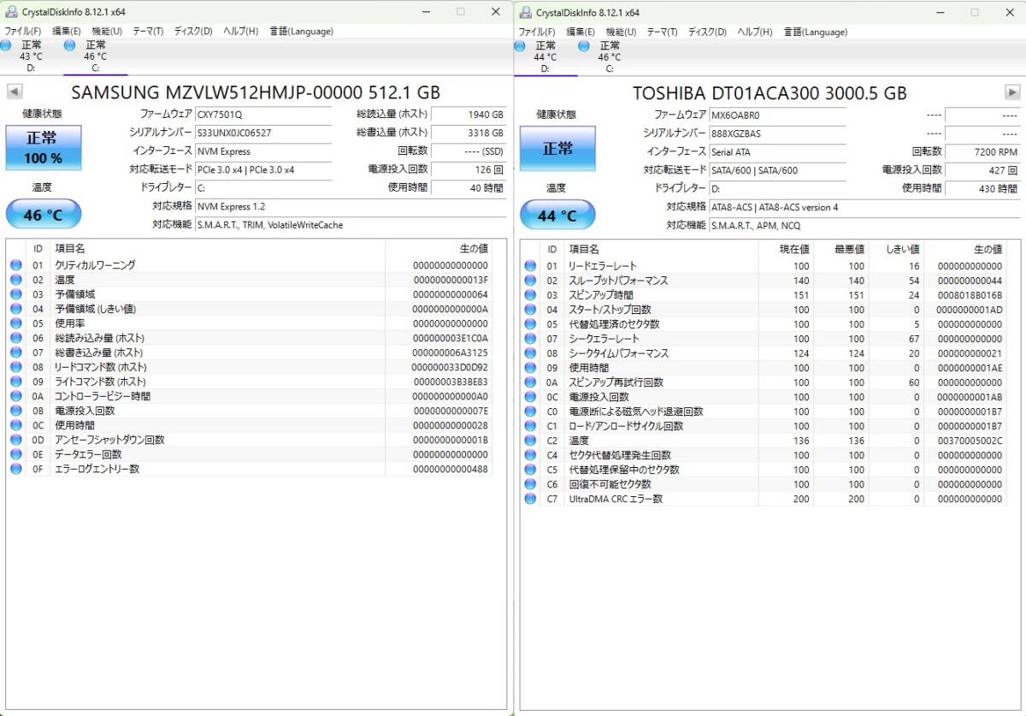Click the status orb for スループットパフォーマンス
This screenshot has height=716, width=1026.
pos(530,281)
